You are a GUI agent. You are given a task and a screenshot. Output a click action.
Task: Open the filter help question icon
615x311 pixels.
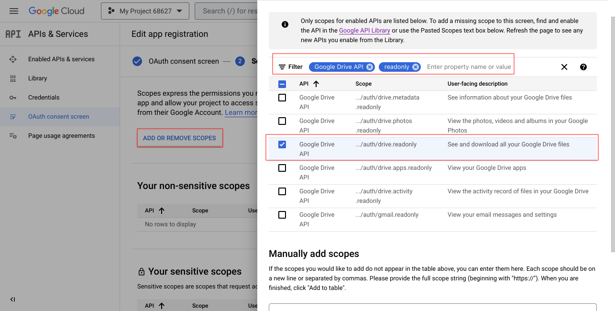(583, 67)
